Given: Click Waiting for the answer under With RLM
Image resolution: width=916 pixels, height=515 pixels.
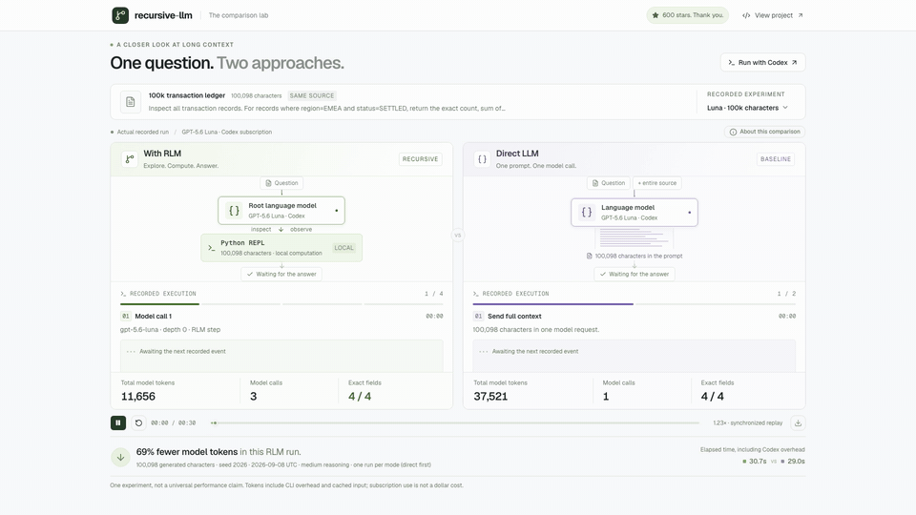Looking at the screenshot, I should click(281, 274).
